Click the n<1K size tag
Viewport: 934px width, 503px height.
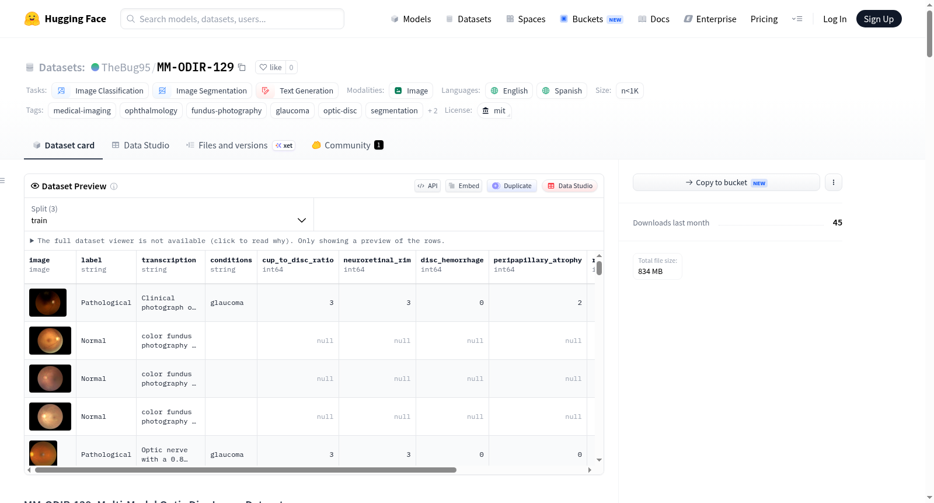click(630, 91)
